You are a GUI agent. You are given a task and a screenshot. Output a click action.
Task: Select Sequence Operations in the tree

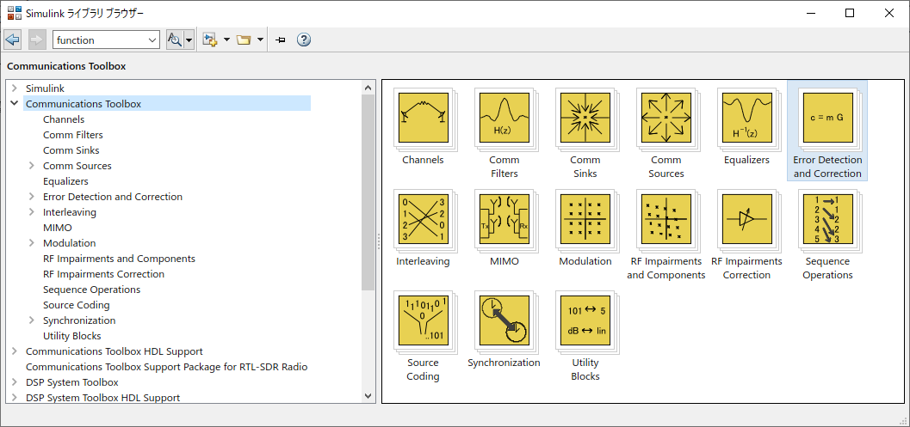(x=92, y=290)
